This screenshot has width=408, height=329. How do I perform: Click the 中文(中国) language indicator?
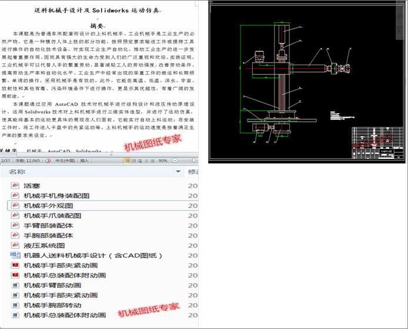[65, 161]
